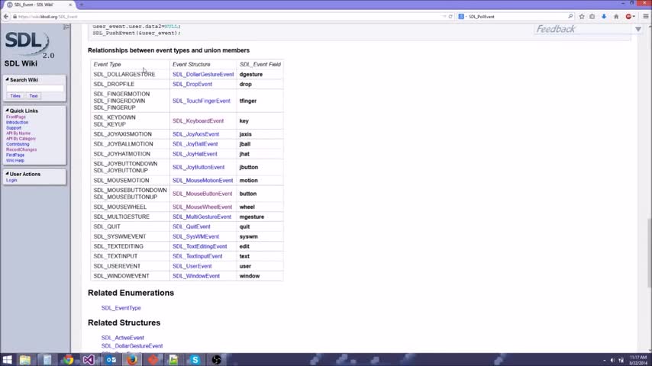
Task: Open the SDL_DropEvent link
Action: (x=192, y=85)
